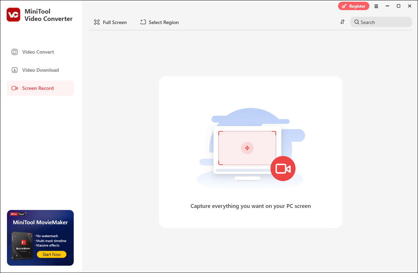The image size is (418, 273).
Task: Click the Screen Record camera sidebar icon
Action: click(15, 88)
